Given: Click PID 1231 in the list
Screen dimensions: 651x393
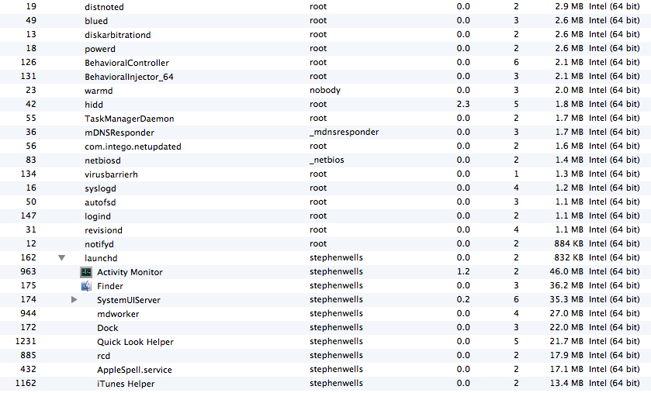Looking at the screenshot, I should coord(26,341).
